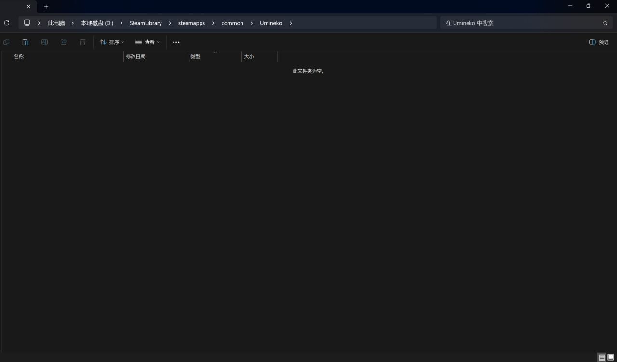Expand chevron after SteamLibrary in breadcrumb
This screenshot has width=617, height=362.
(x=170, y=23)
